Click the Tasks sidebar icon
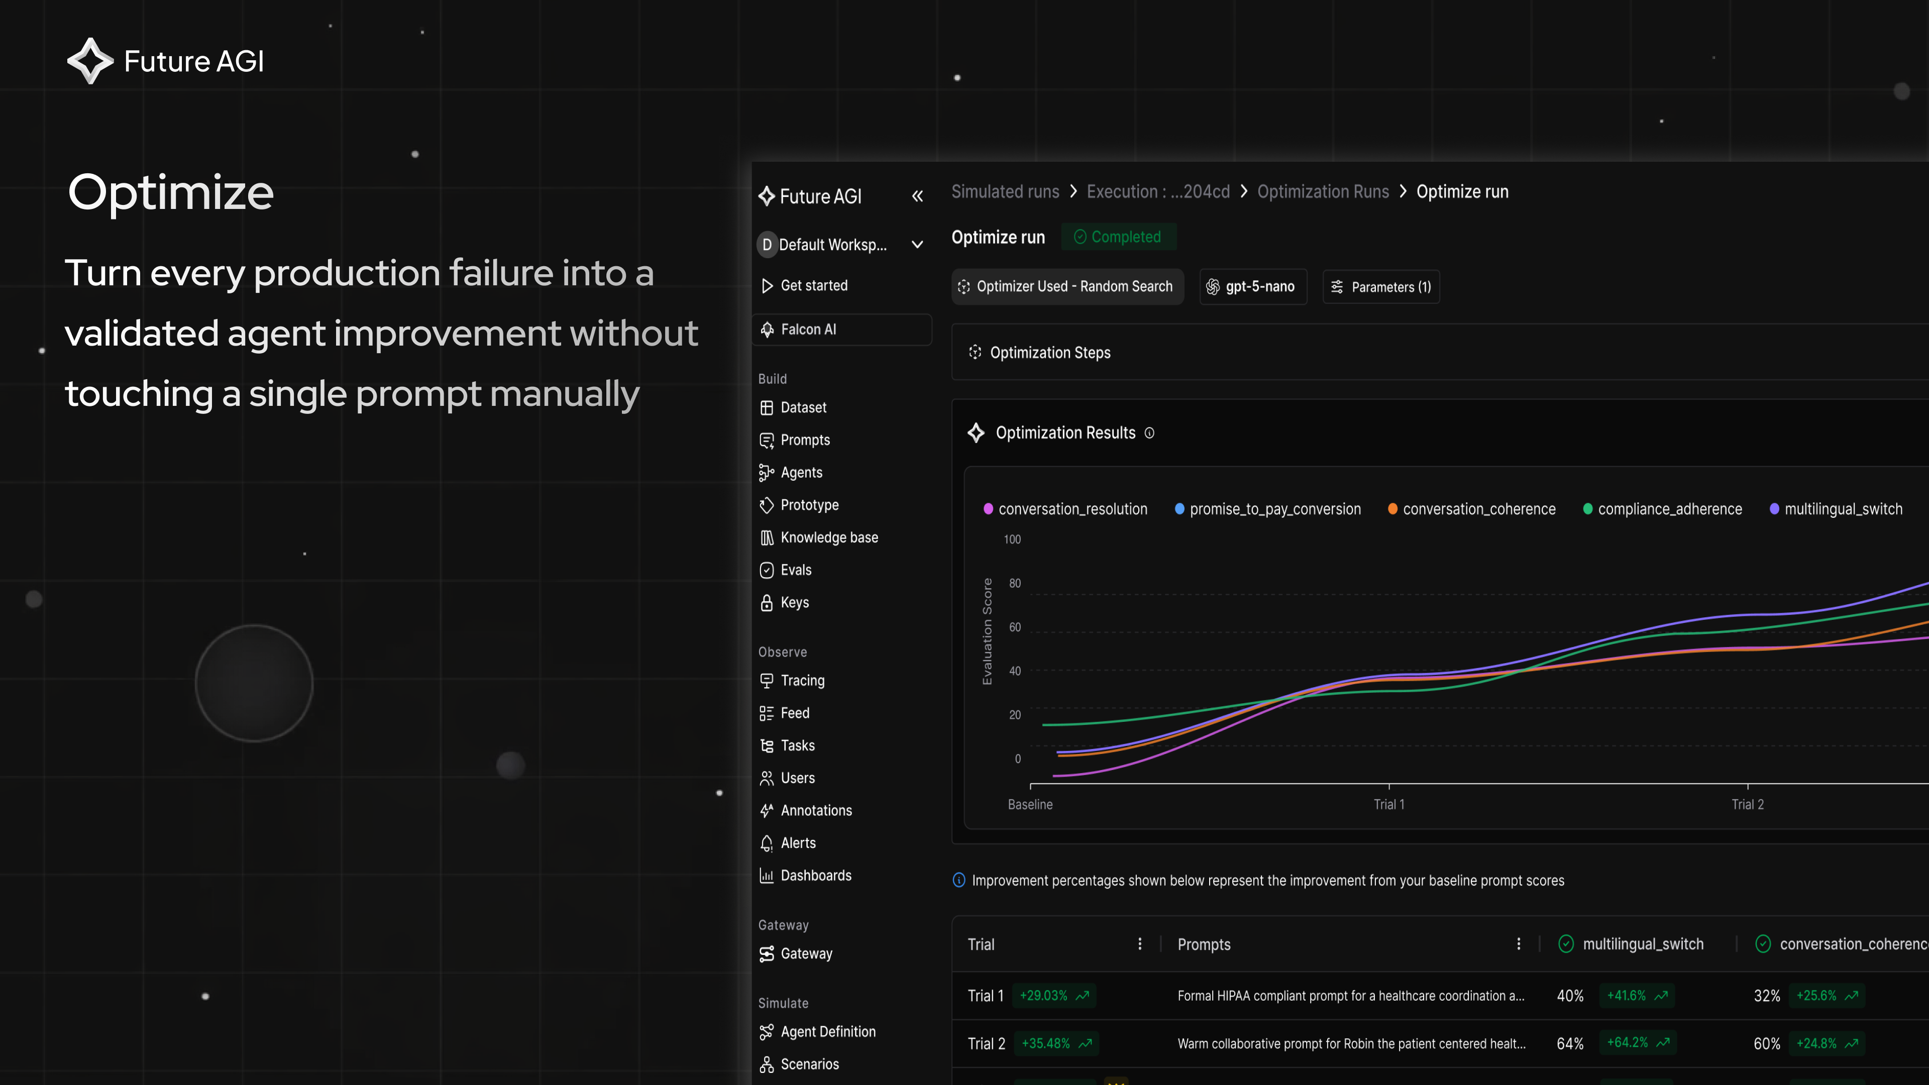The image size is (1929, 1085). 767,746
